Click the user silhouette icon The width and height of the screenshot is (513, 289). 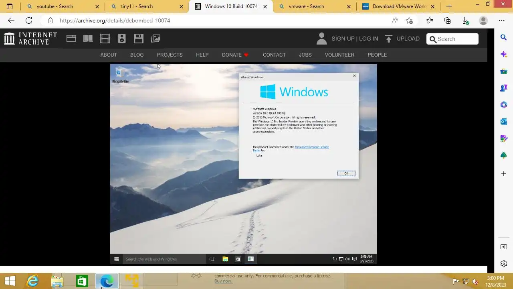tap(321, 39)
